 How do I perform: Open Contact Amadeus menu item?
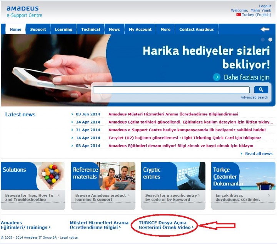tap(197, 29)
